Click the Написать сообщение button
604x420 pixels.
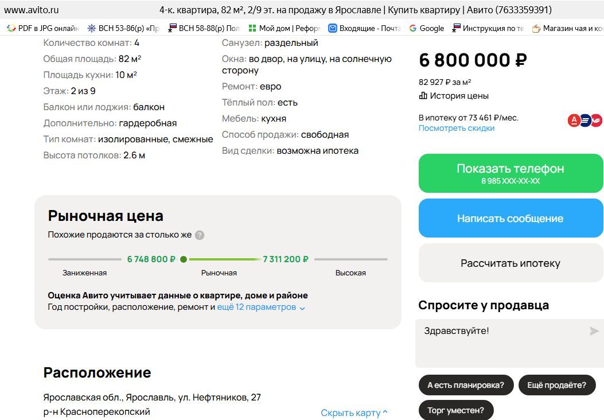[511, 218]
